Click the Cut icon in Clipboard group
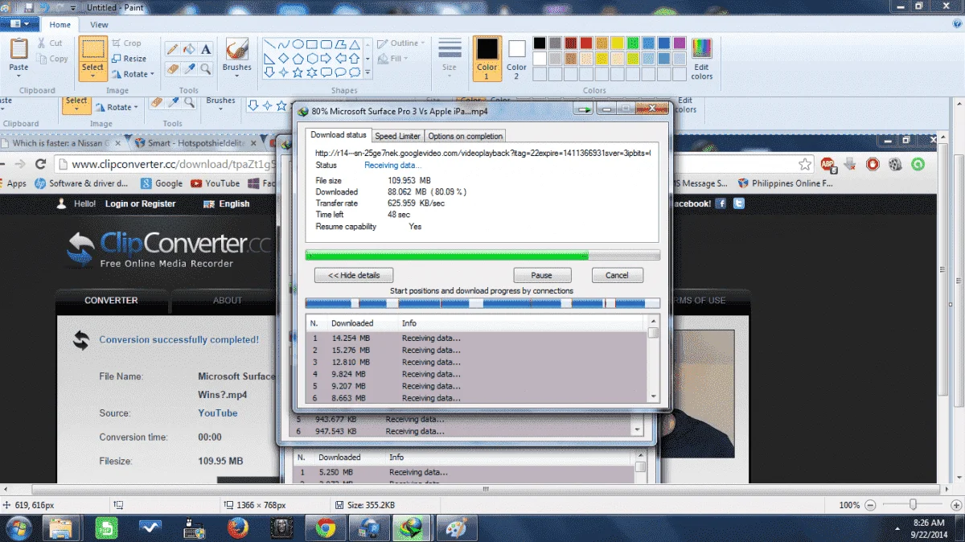The height and width of the screenshot is (542, 965). coord(49,43)
